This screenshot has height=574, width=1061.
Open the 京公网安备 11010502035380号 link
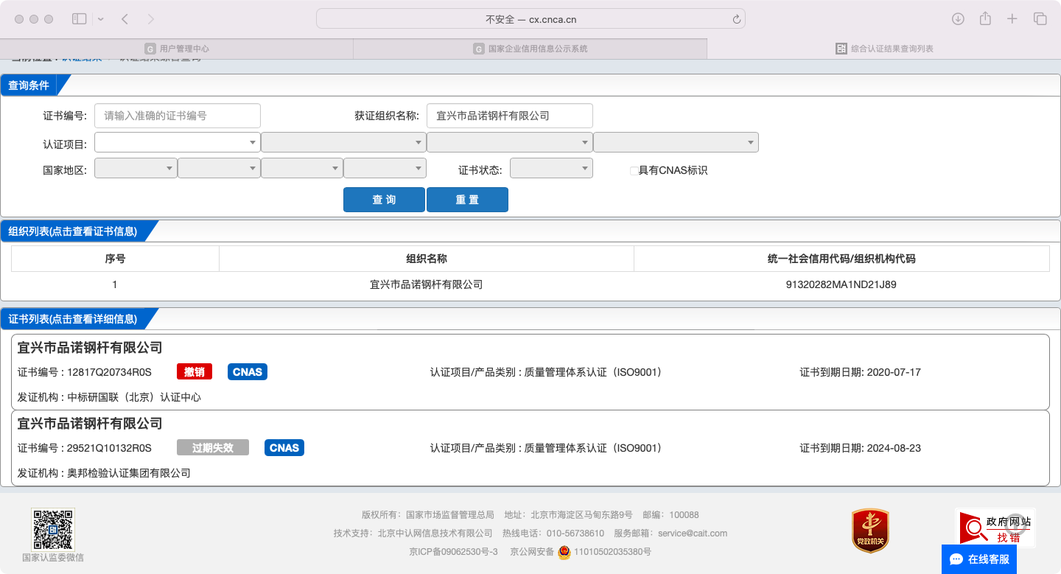coord(581,552)
